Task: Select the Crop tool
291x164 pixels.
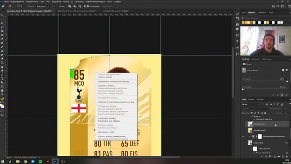Action: 2,31
